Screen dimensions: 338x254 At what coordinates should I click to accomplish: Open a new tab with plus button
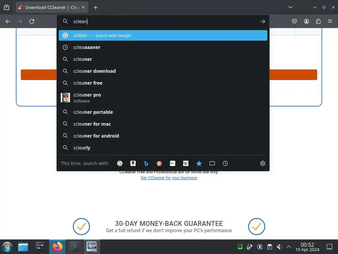[x=95, y=8]
